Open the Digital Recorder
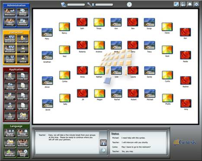 tap(10, 133)
